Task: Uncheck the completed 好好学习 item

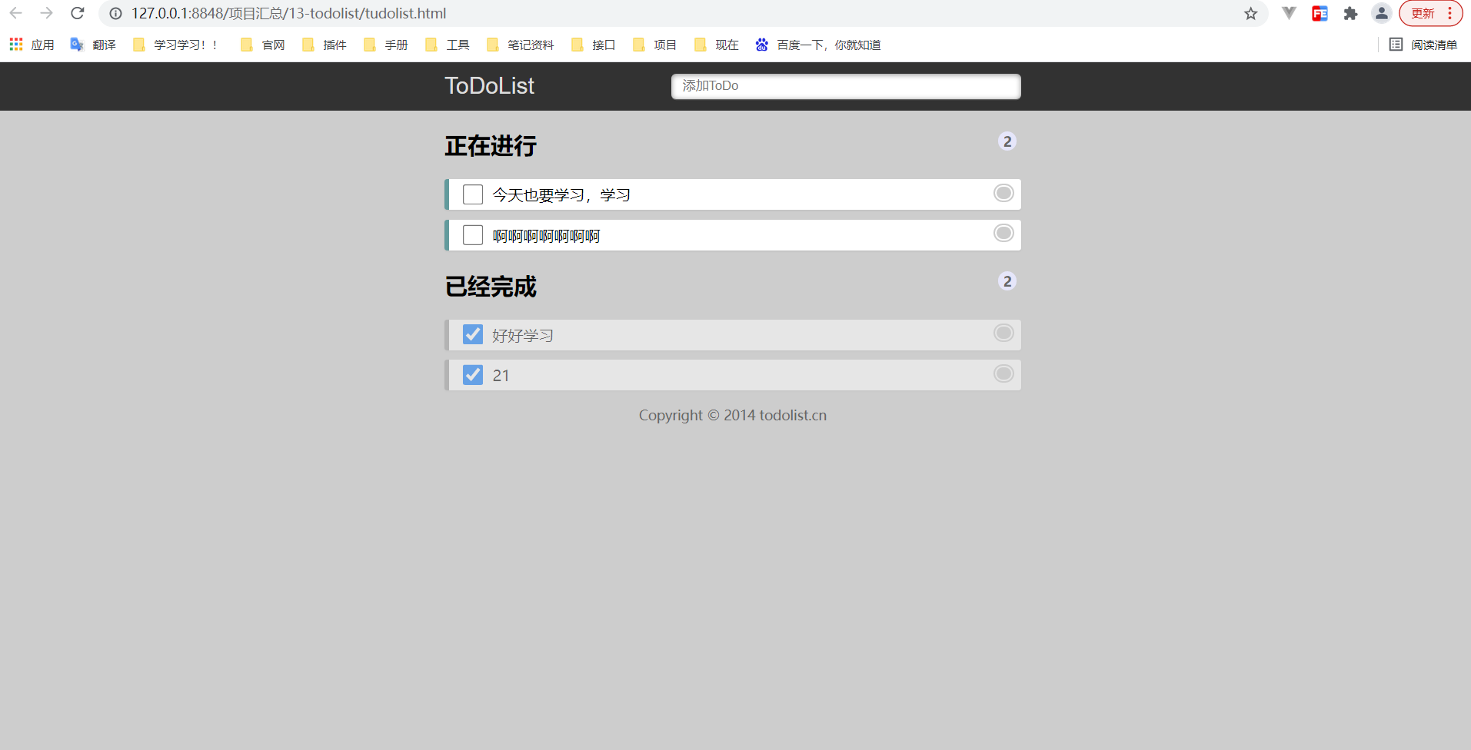Action: tap(472, 334)
